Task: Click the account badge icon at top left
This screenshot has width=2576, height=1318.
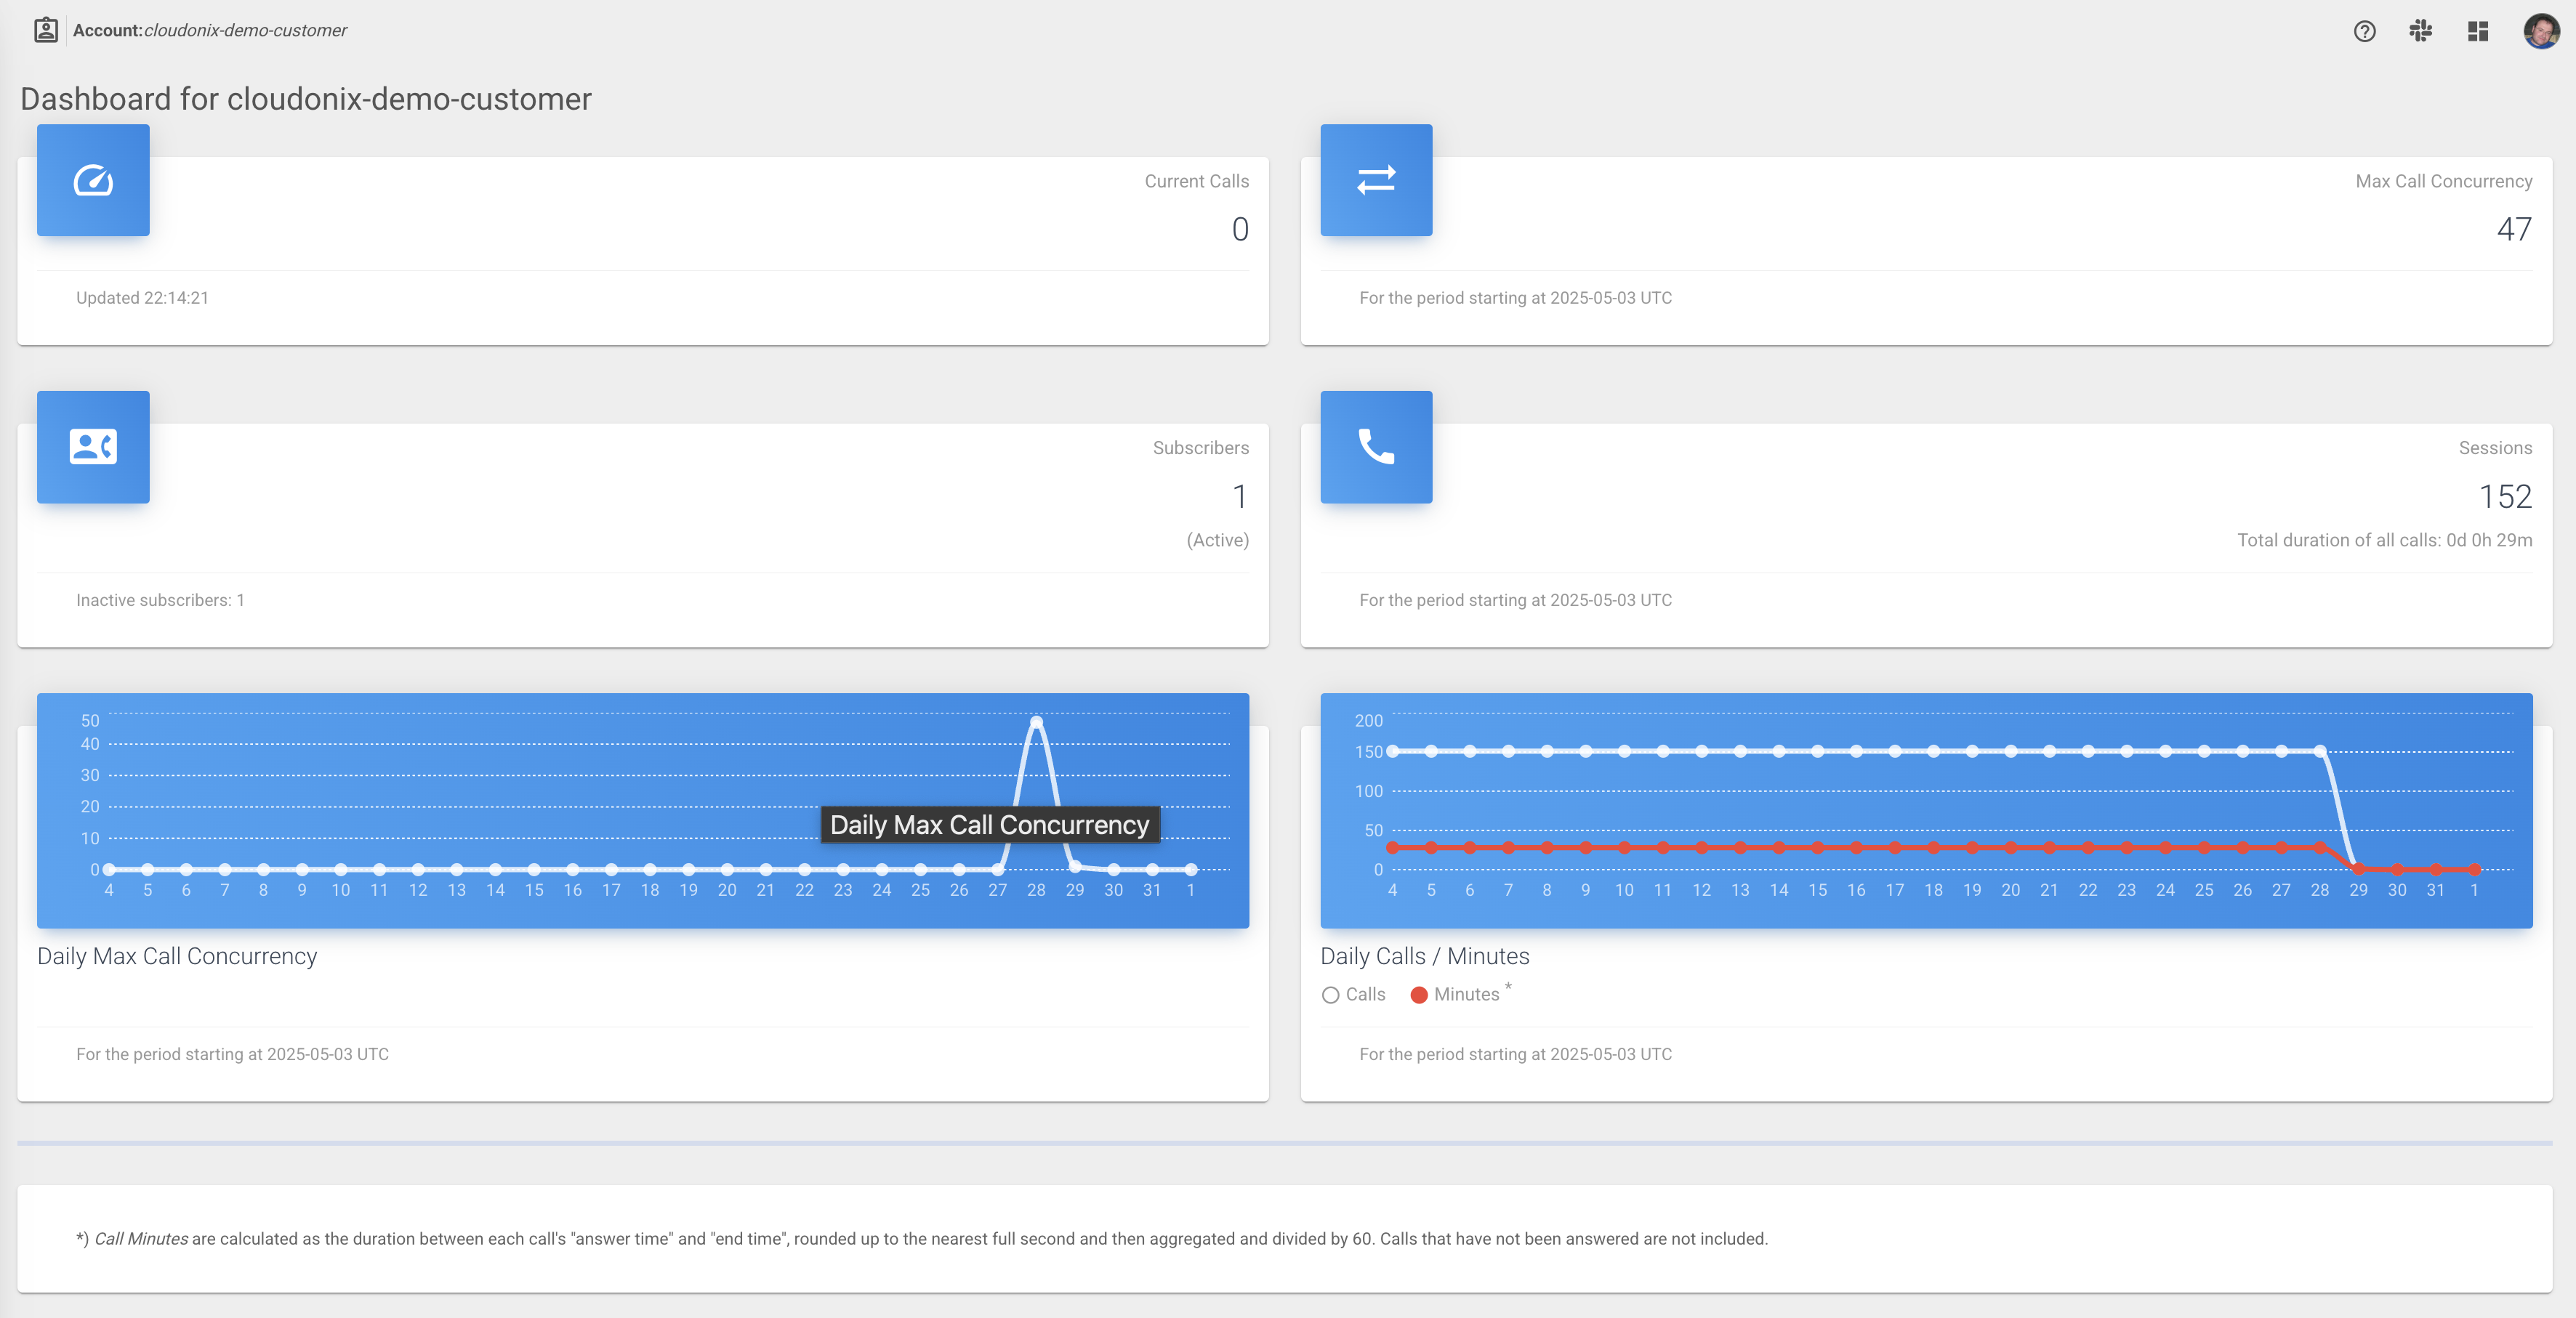Action: (46, 30)
